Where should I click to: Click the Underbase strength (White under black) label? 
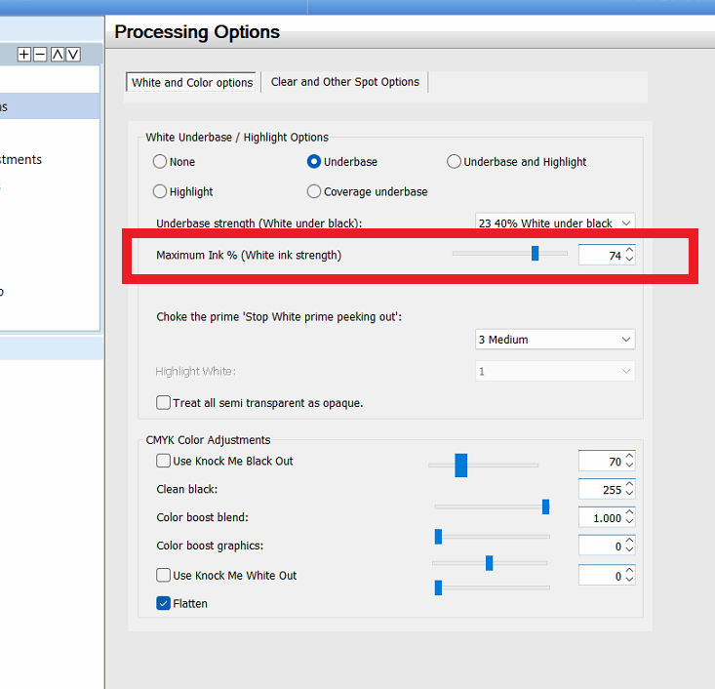click(259, 223)
